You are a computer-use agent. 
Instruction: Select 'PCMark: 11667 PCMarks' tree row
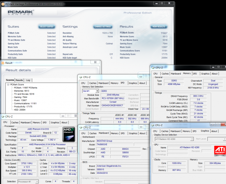tap(26, 88)
